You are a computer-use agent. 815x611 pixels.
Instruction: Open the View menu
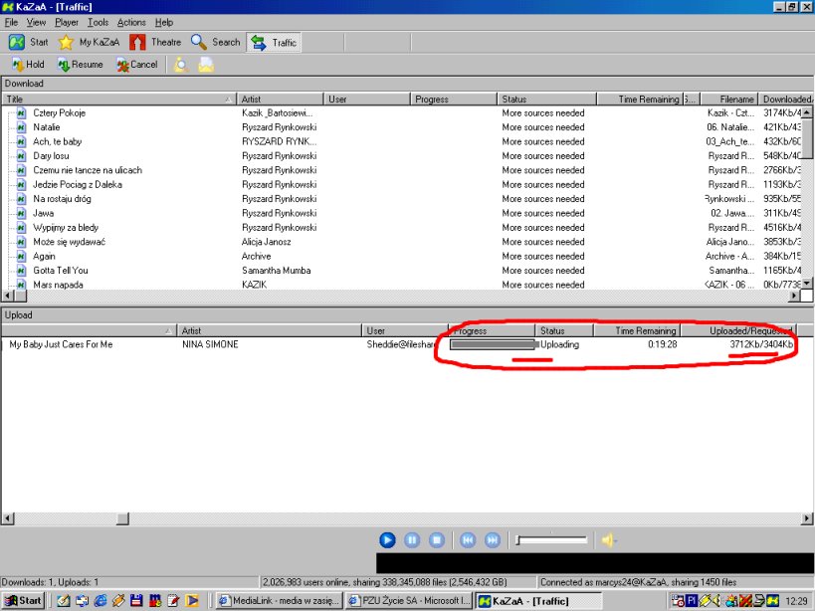pos(37,22)
